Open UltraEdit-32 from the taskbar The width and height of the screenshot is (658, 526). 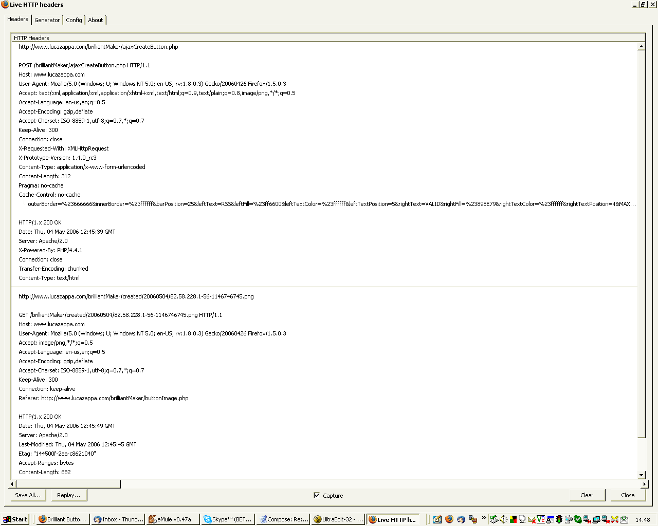point(338,519)
